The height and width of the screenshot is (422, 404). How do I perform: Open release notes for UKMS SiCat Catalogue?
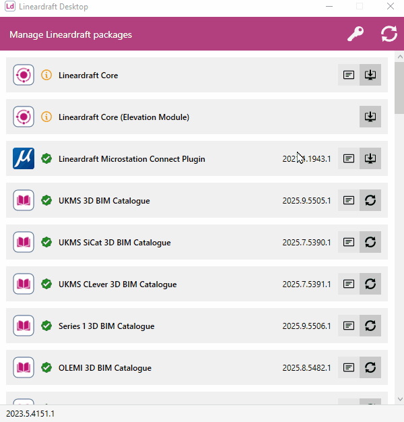coord(349,242)
